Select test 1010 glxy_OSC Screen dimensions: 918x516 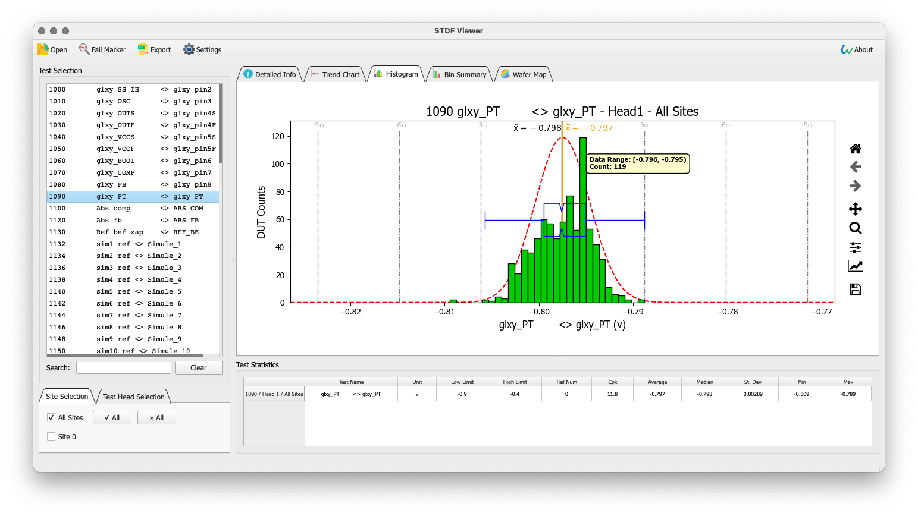tap(133, 102)
